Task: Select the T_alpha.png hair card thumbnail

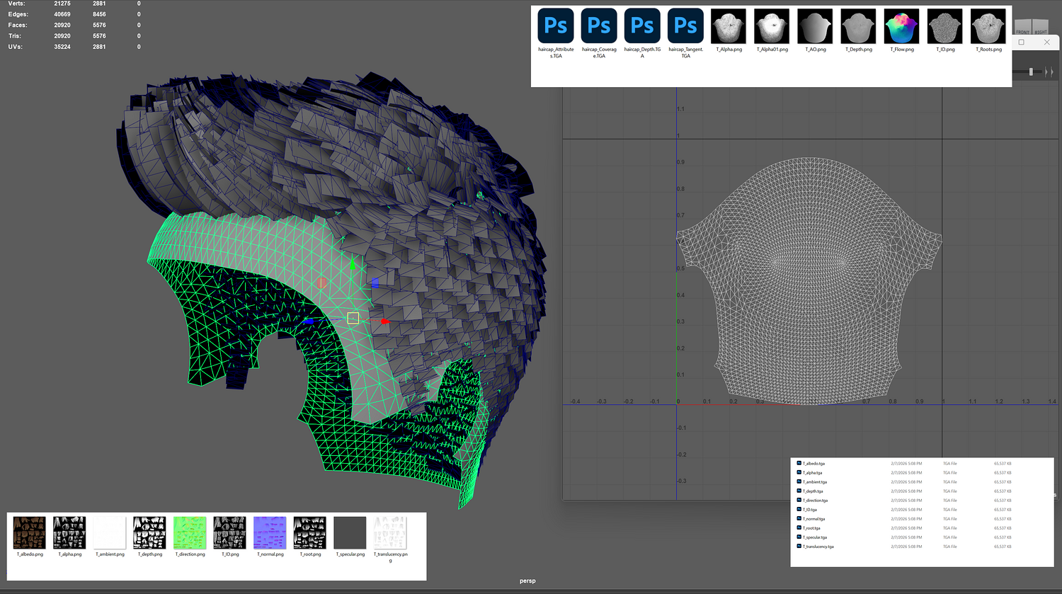Action: [69, 532]
